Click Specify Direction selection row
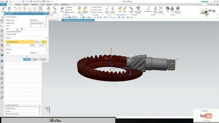Image resolution: width=219 pixels, height=123 pixels. [21, 42]
